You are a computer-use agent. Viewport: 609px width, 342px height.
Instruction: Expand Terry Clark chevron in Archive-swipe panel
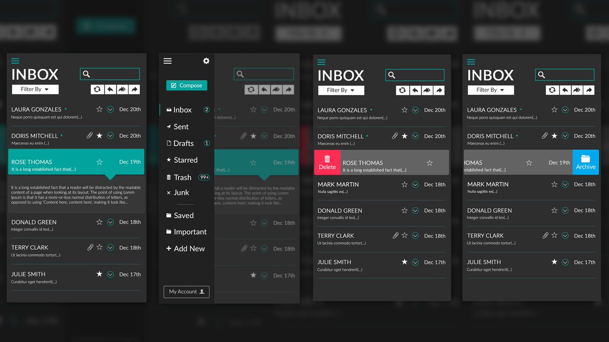565,236
